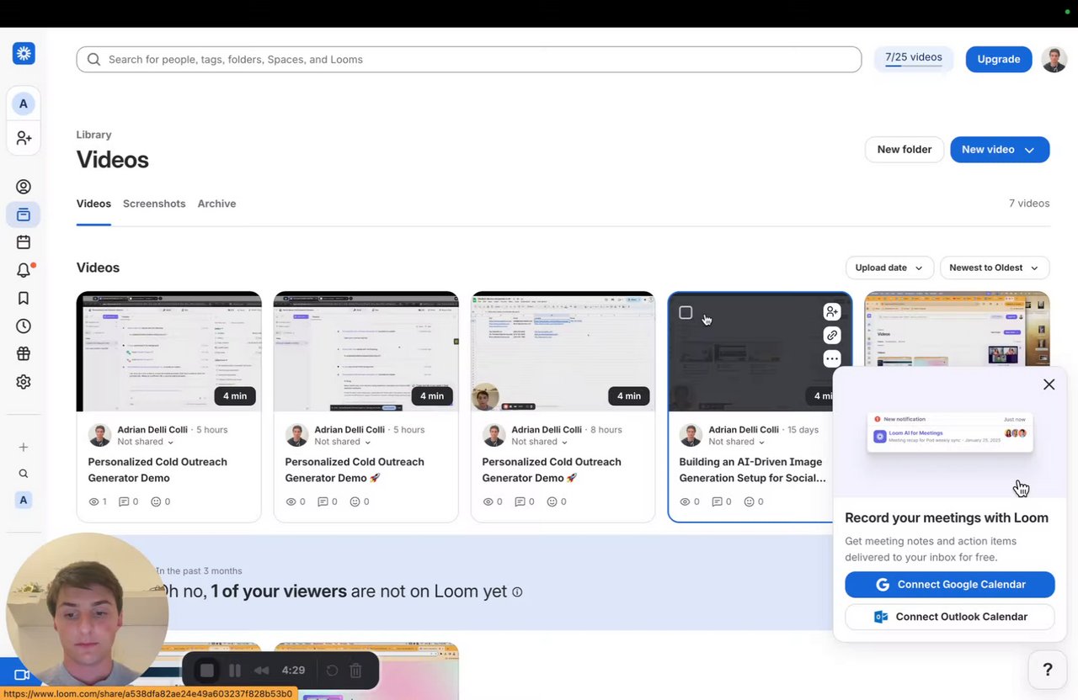The height and width of the screenshot is (700, 1078).
Task: Click the views eye count on first video
Action: click(x=97, y=501)
